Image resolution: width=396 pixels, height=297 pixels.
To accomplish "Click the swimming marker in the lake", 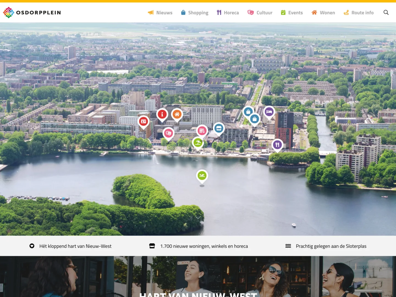I will (202, 175).
